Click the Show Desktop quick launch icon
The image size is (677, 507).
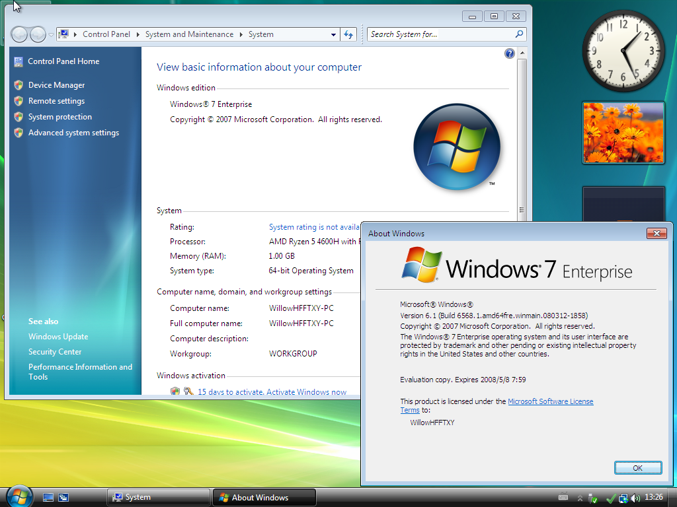pos(48,498)
